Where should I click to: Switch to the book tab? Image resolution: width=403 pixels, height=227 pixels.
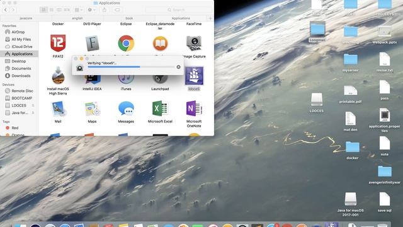pos(129,18)
